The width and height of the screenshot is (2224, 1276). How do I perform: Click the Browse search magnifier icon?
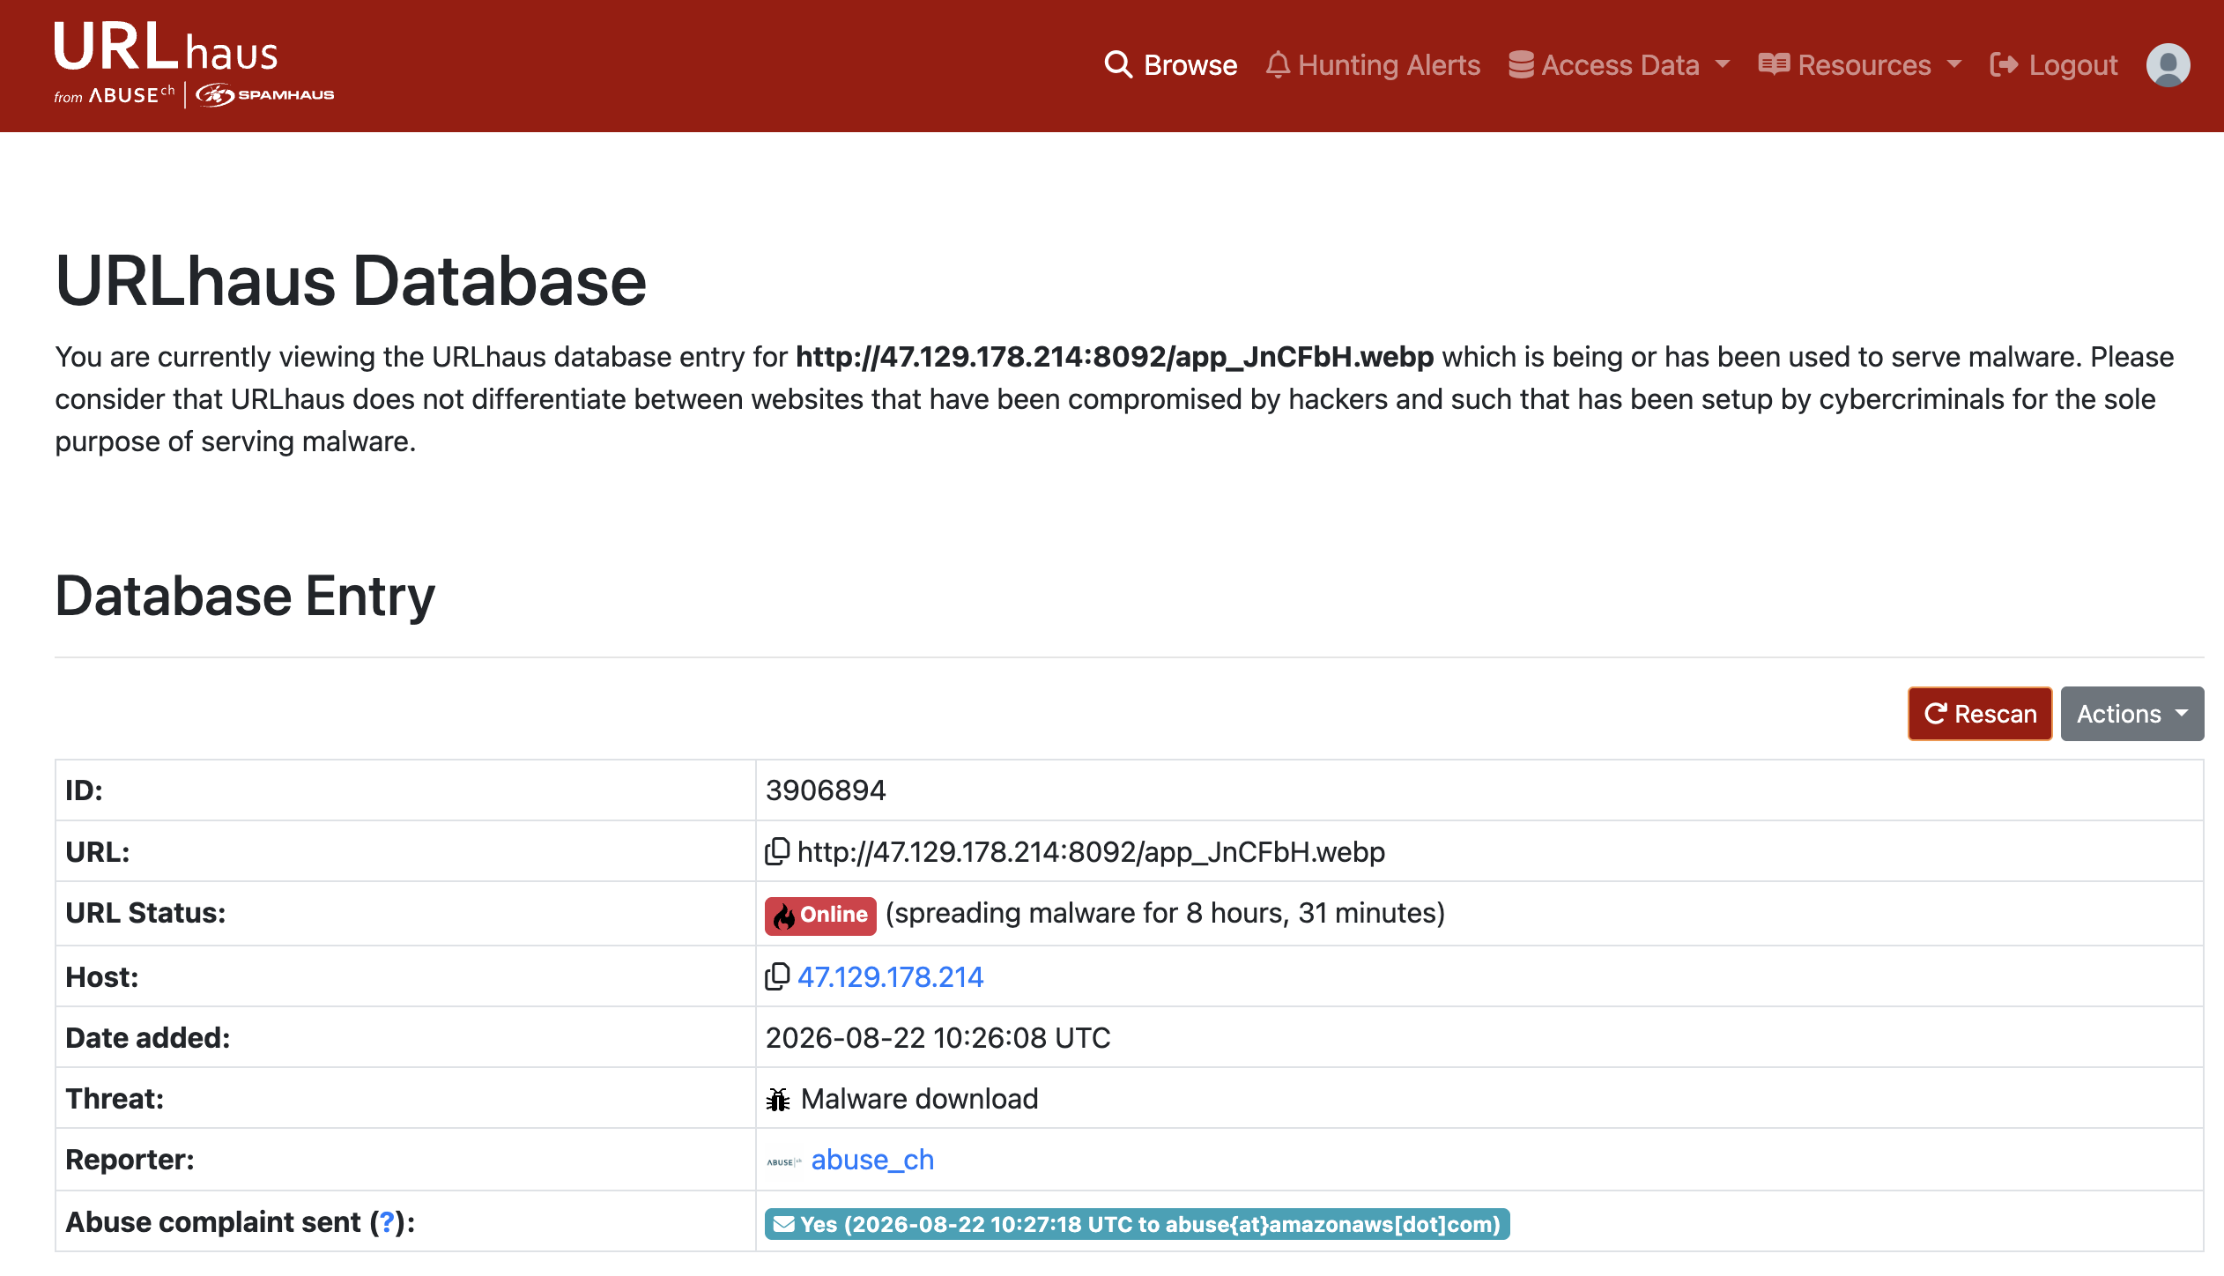(x=1118, y=64)
